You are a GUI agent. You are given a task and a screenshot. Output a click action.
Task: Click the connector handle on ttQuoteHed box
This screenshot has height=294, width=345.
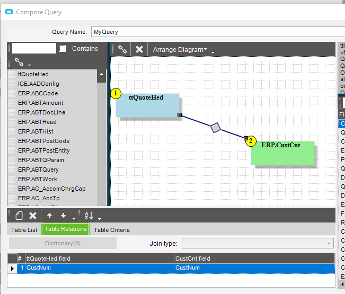180,115
